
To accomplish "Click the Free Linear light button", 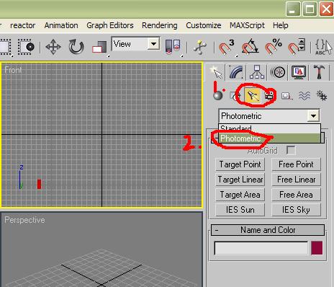I will point(296,180).
